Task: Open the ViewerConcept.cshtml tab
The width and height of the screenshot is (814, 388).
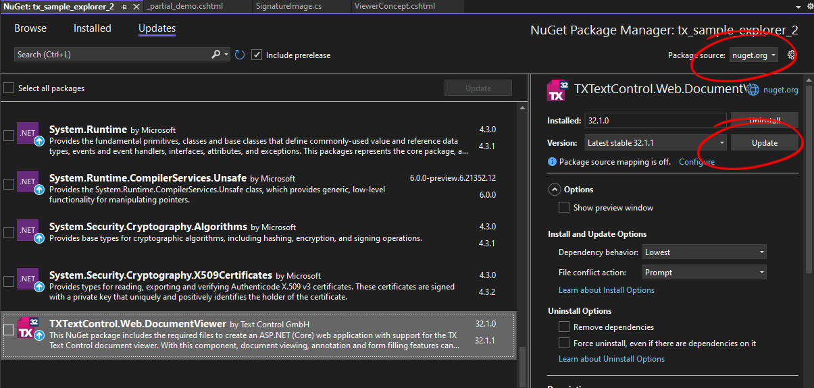Action: tap(395, 6)
